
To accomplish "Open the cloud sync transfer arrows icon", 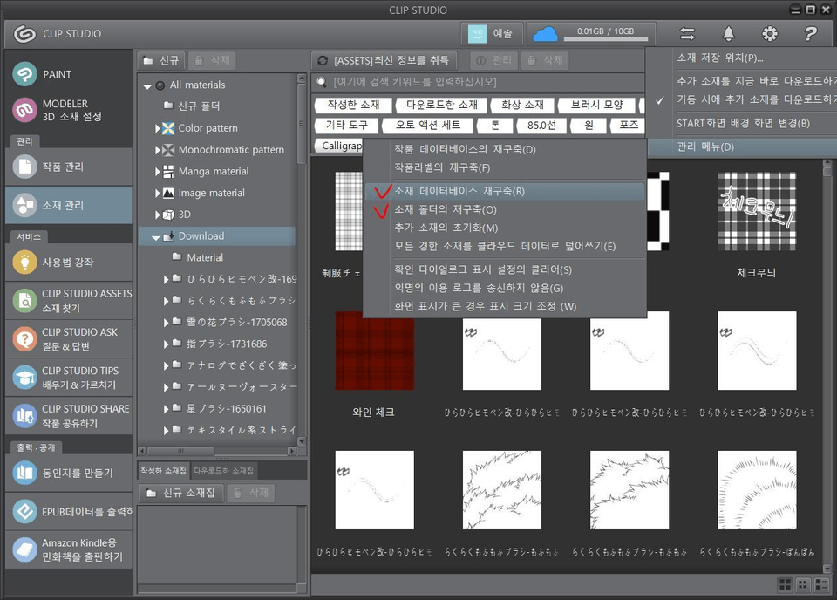I will coord(687,34).
